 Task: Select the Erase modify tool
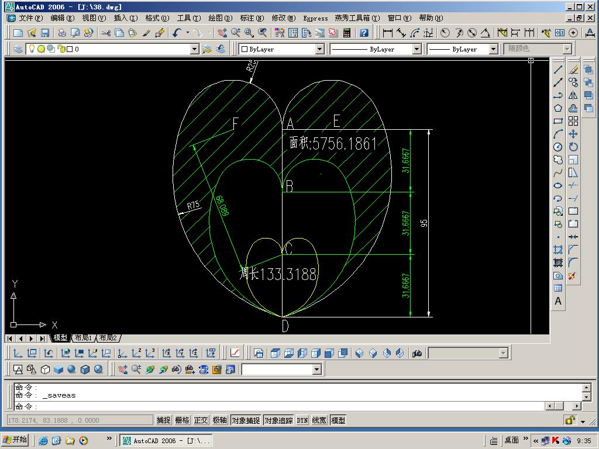point(573,70)
